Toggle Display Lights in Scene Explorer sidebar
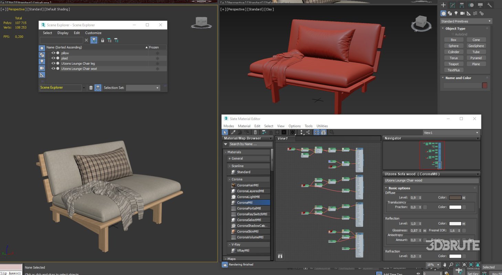The height and width of the screenshot is (275, 502). (x=42, y=62)
